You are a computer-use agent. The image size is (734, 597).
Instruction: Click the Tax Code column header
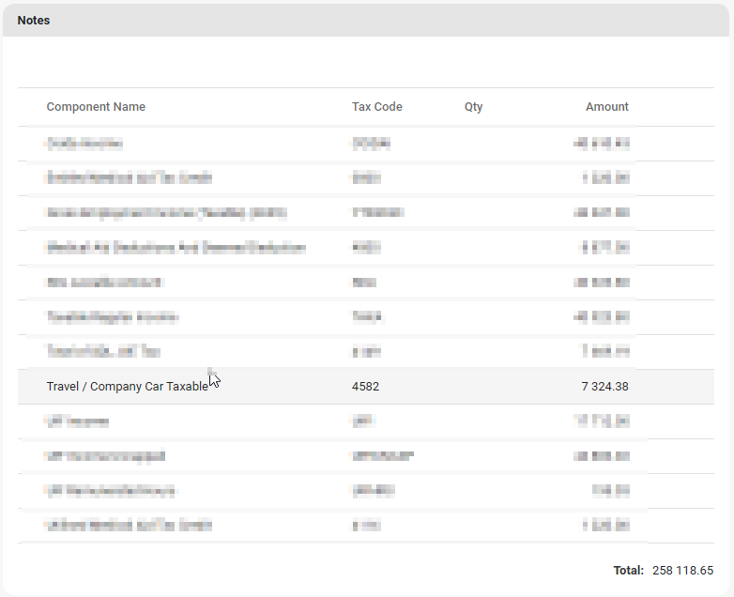pos(376,107)
